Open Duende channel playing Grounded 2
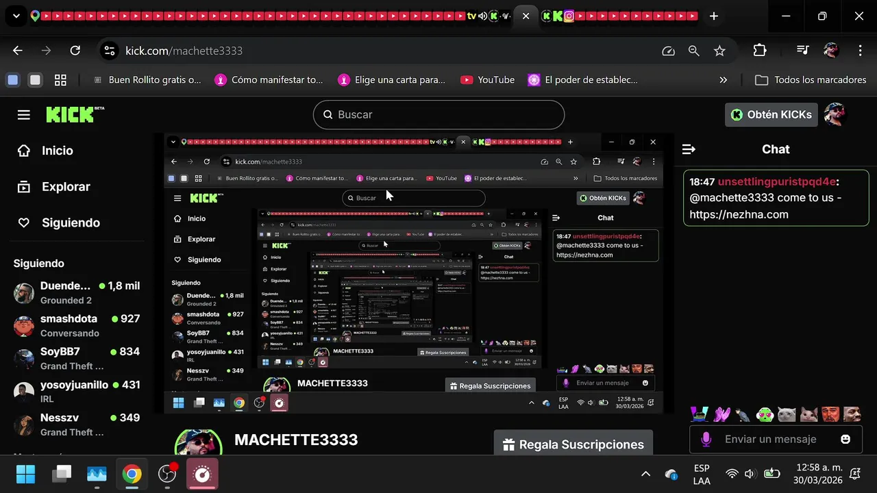Viewport: 877px width, 493px height. pyautogui.click(x=75, y=293)
